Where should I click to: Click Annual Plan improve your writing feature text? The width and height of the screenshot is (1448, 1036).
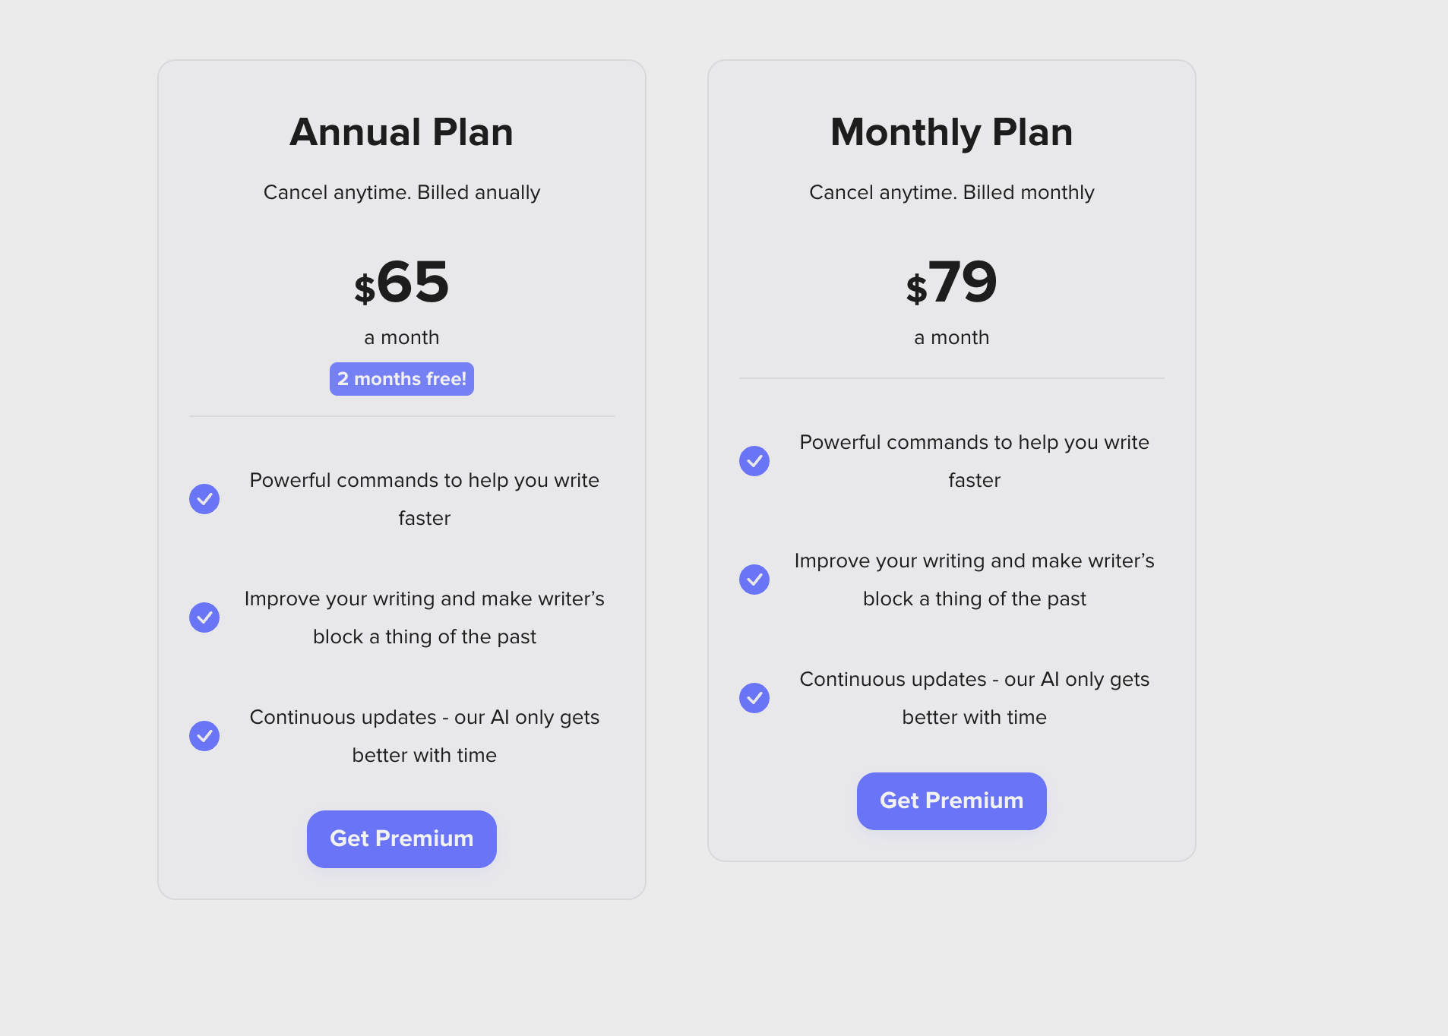[424, 617]
